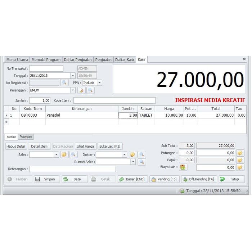Click row indicator arrow for row 1
Viewport: 252px width, 252px height.
click(6, 115)
